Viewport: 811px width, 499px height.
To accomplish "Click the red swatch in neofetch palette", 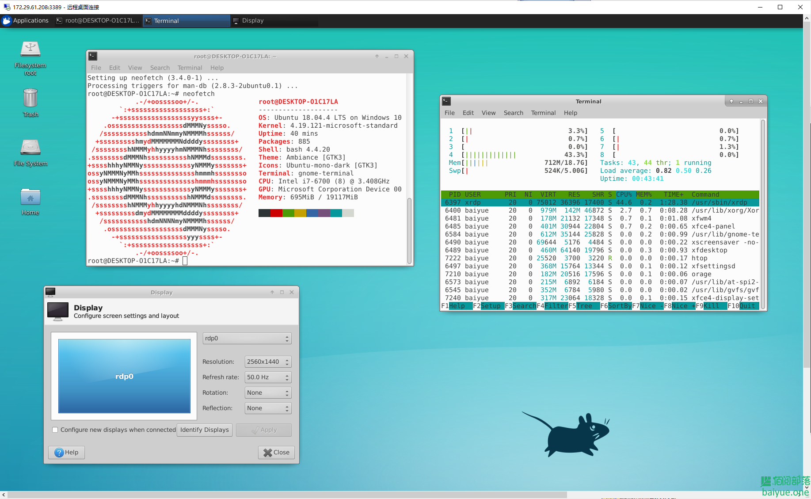I will click(276, 213).
